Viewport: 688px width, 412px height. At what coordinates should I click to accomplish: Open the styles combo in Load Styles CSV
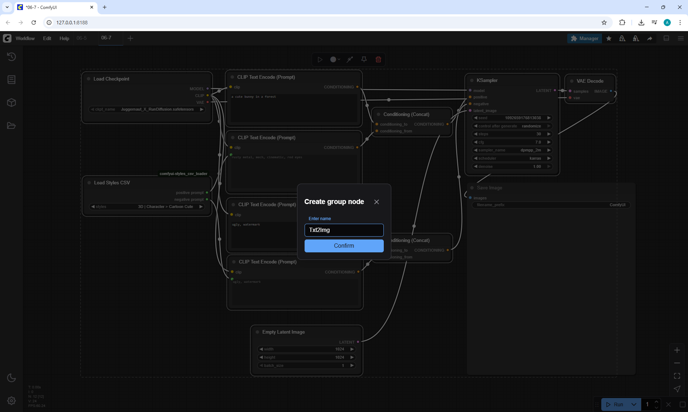point(147,207)
